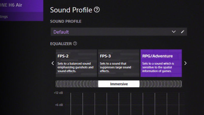
Task: Click the EQUALIZER section label
Action: click(x=61, y=44)
